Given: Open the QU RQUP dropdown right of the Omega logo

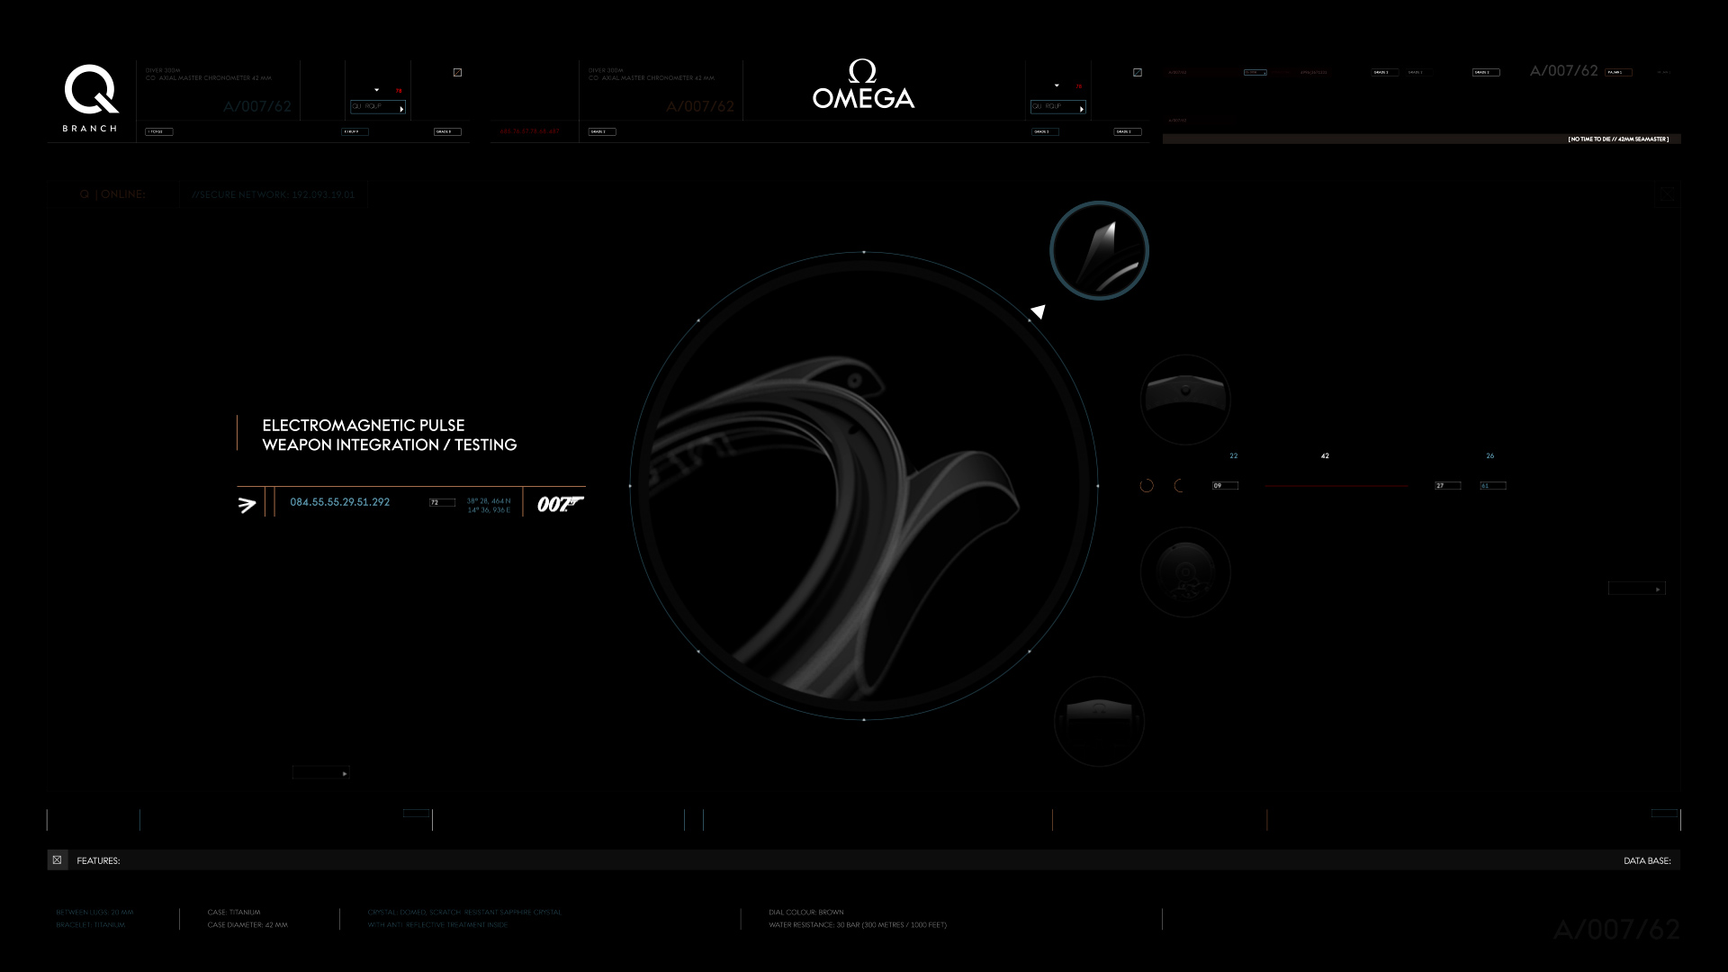Looking at the screenshot, I should coord(1058,107).
